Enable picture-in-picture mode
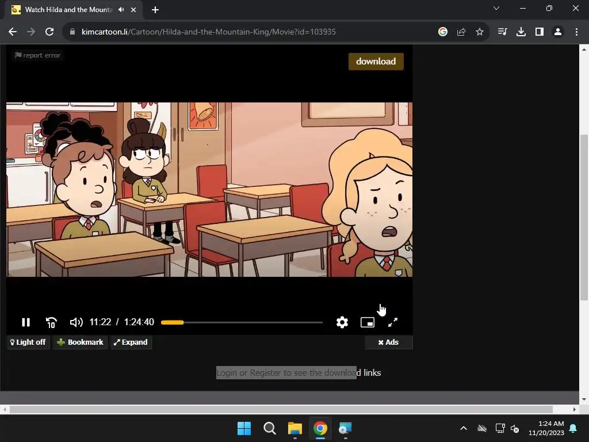Screen dimensions: 589x442 tap(368, 322)
